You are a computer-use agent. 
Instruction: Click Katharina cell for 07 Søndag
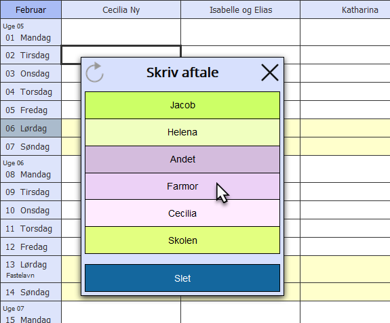click(x=345, y=146)
